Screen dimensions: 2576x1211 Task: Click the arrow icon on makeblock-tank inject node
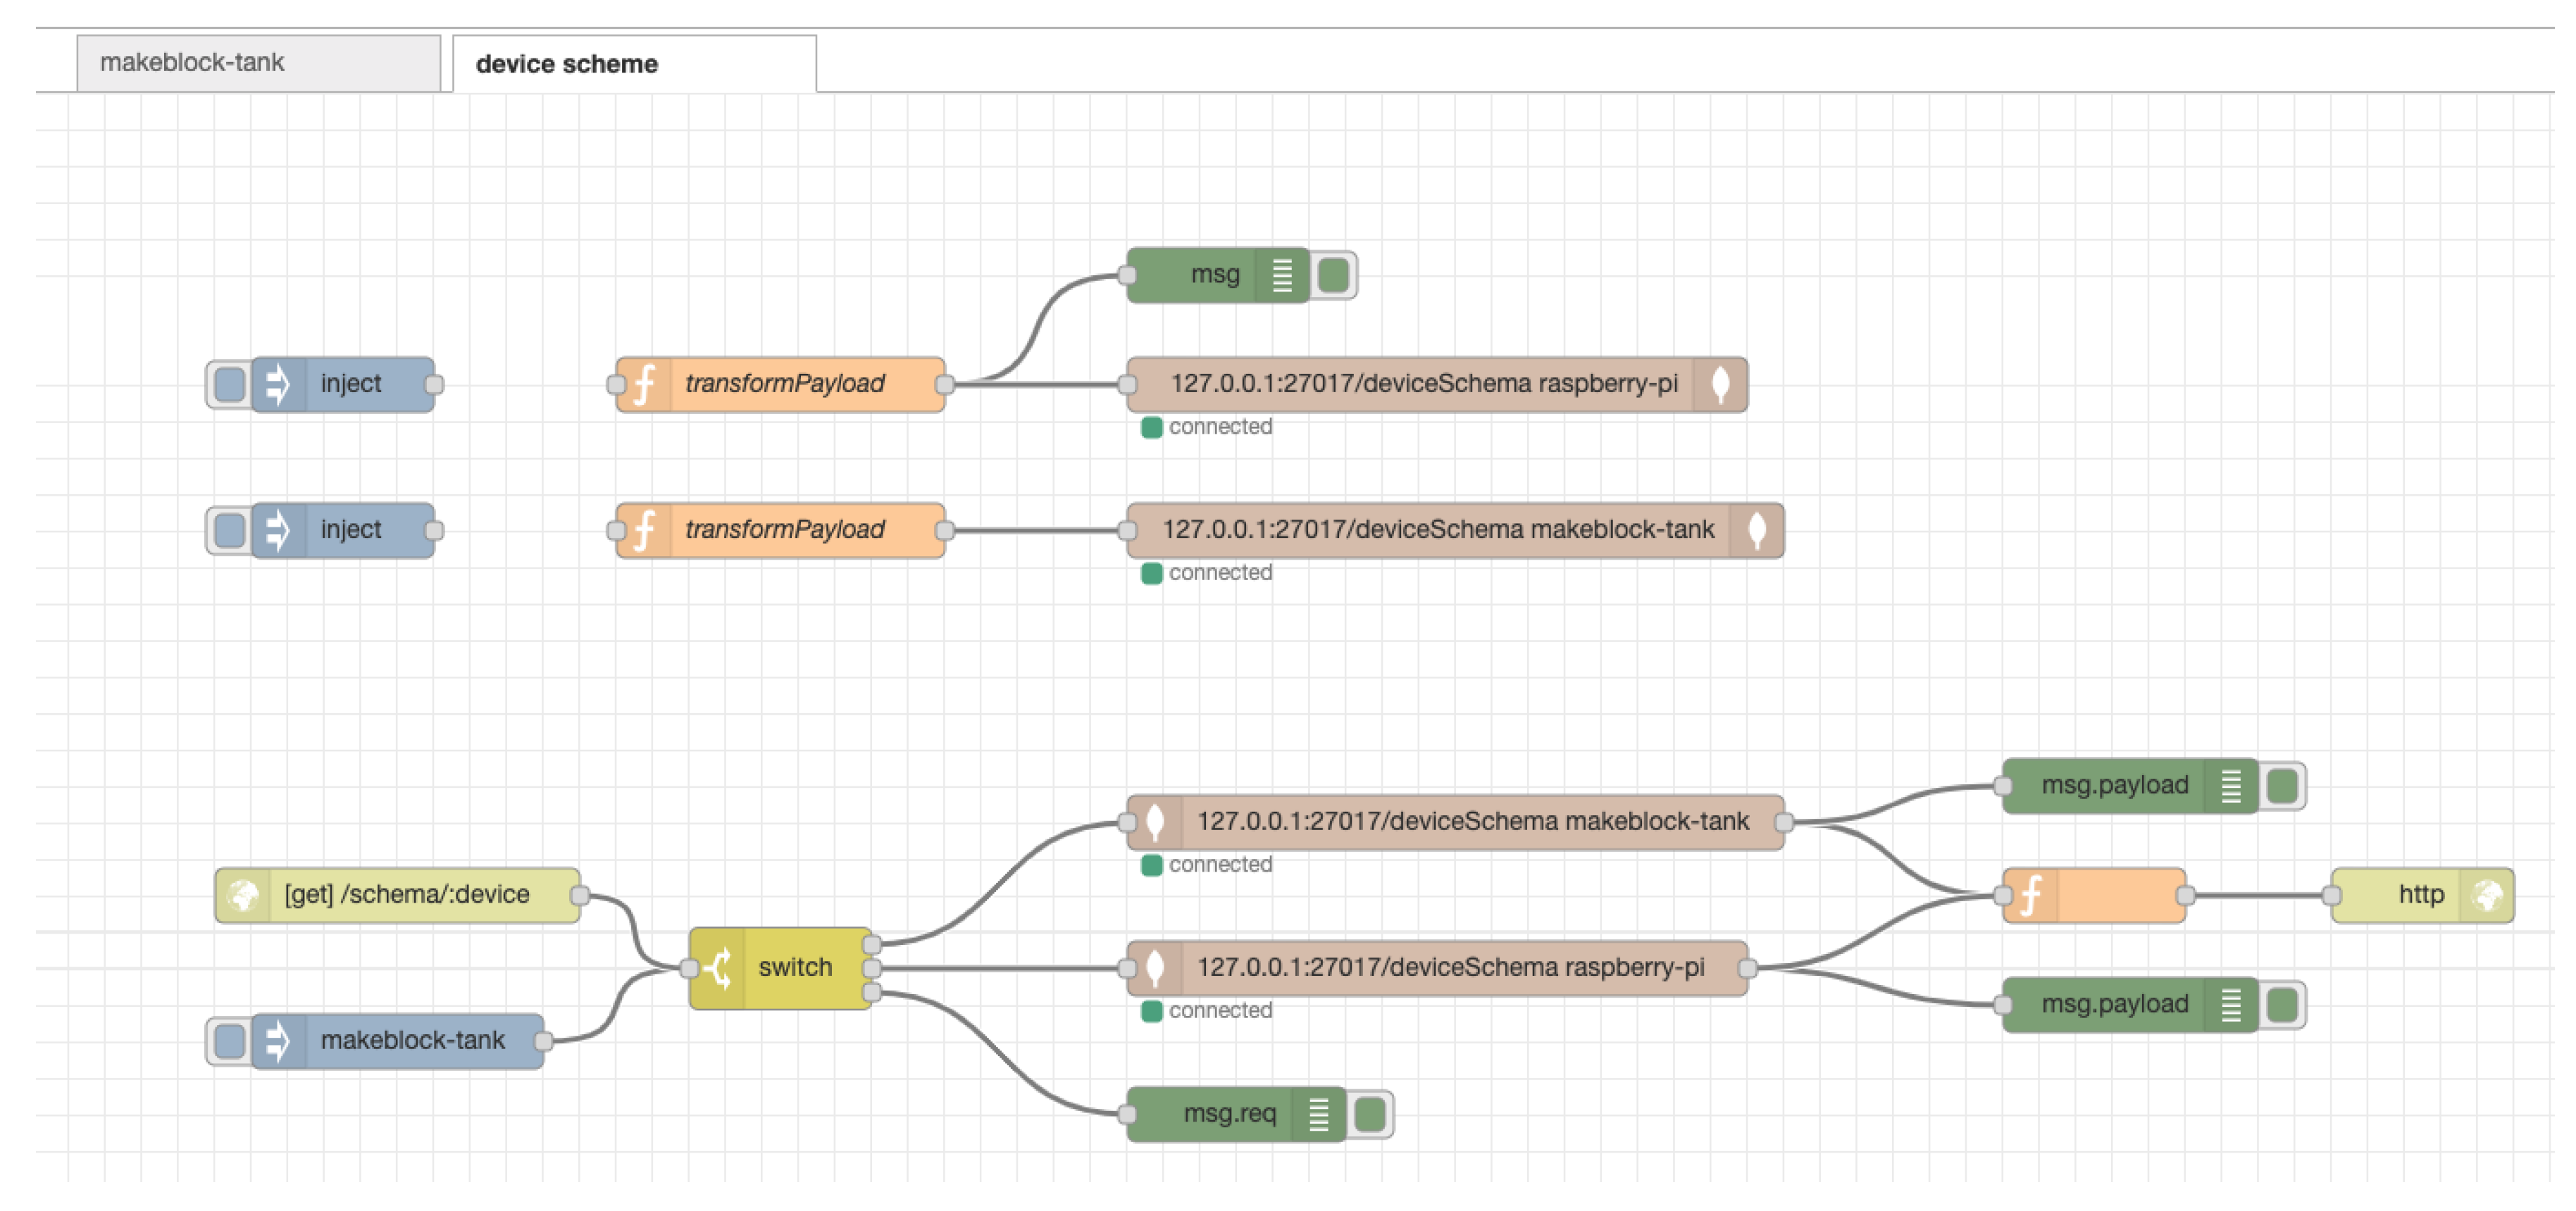277,1041
